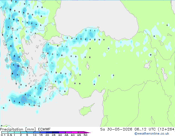Click the "30" legend scale label
Image resolution: width=175 pixels, height=136 pixels.
coord(60,135)
